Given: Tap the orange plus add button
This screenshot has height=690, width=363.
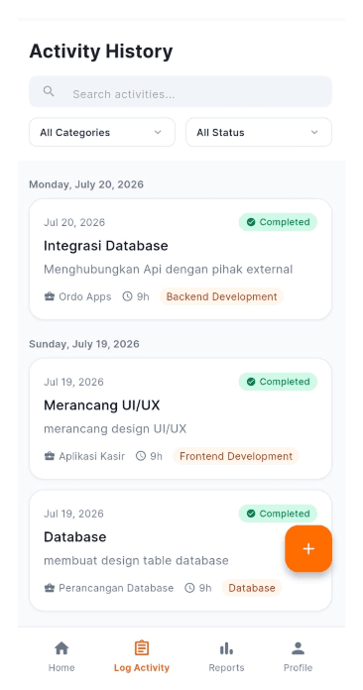Looking at the screenshot, I should coord(308,549).
